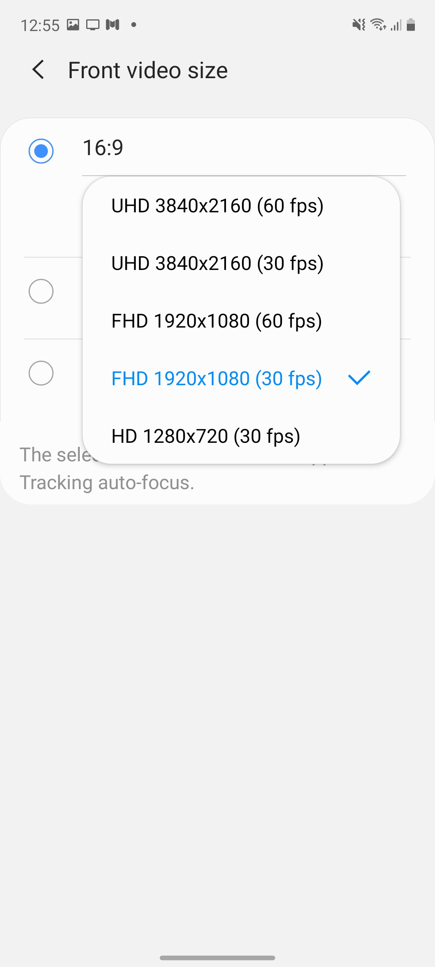This screenshot has width=435, height=967.
Task: Tap the Gmail notification icon in status bar
Action: pos(113,25)
